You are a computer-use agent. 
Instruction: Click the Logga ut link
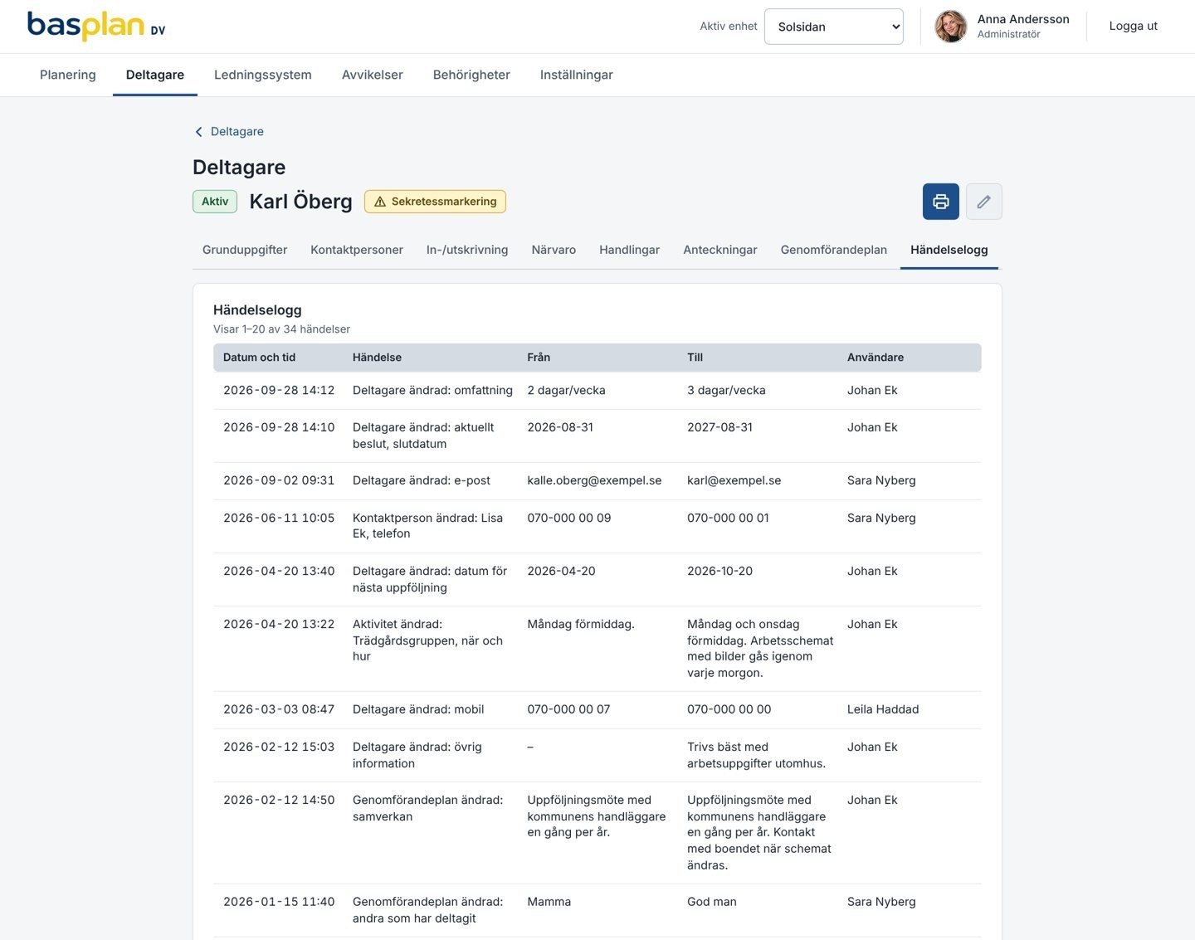1134,27
